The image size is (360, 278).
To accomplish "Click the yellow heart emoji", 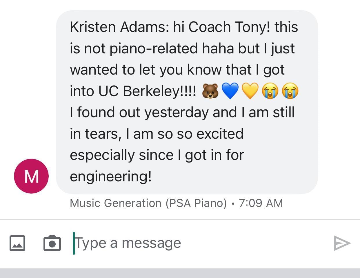I will (250, 91).
